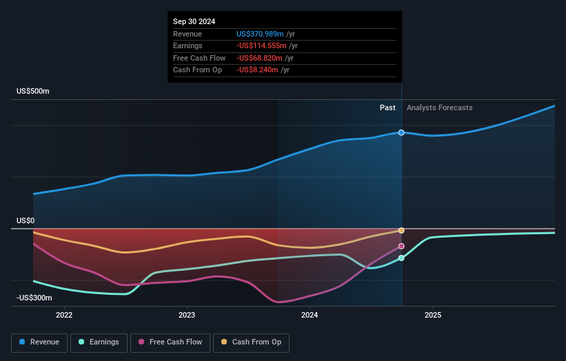Click the Cash From Op label in tooltip

coord(197,70)
